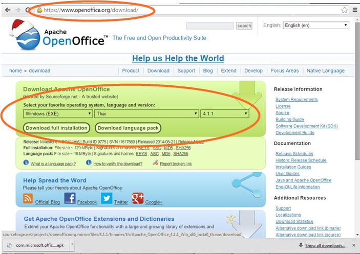
Task: Open the Installation Guides link
Action: click(293, 167)
